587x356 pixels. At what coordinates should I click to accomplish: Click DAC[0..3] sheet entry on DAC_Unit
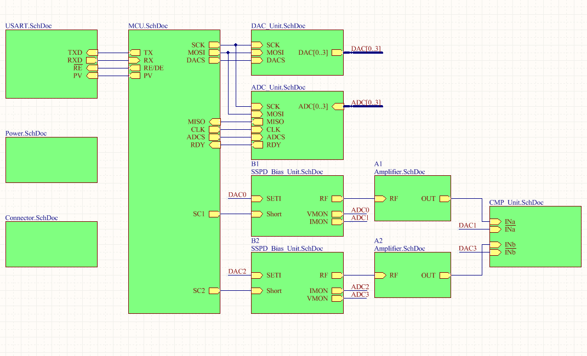pos(337,53)
